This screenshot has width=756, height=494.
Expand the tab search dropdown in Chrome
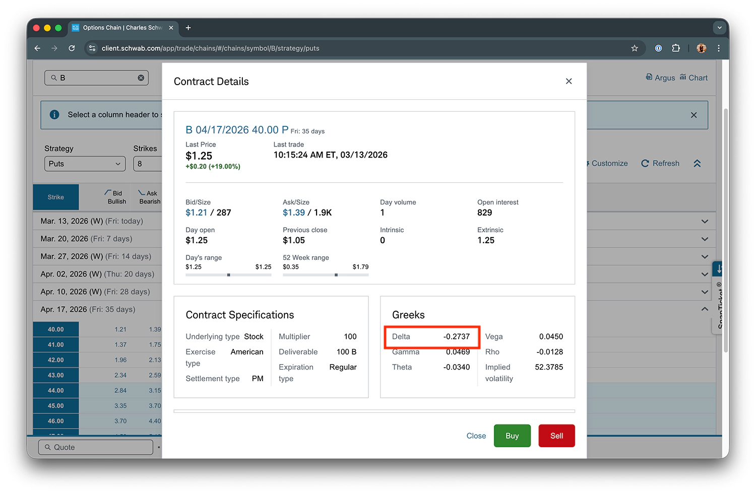[x=719, y=28]
